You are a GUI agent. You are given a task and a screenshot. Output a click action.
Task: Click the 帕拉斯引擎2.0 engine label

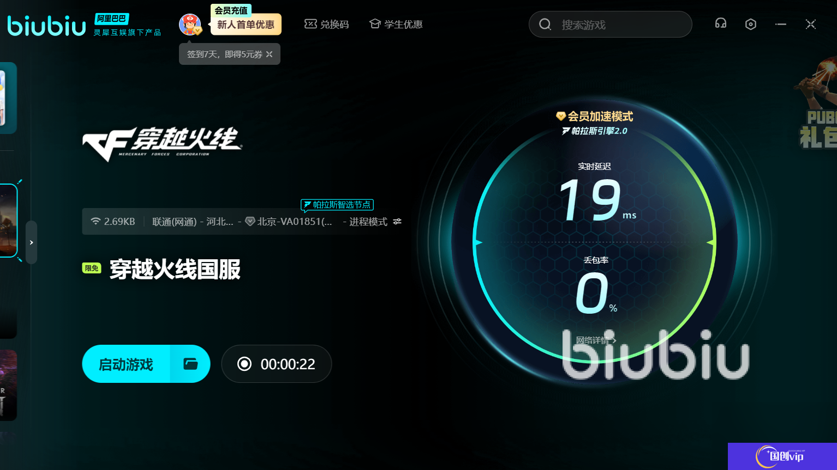point(595,131)
